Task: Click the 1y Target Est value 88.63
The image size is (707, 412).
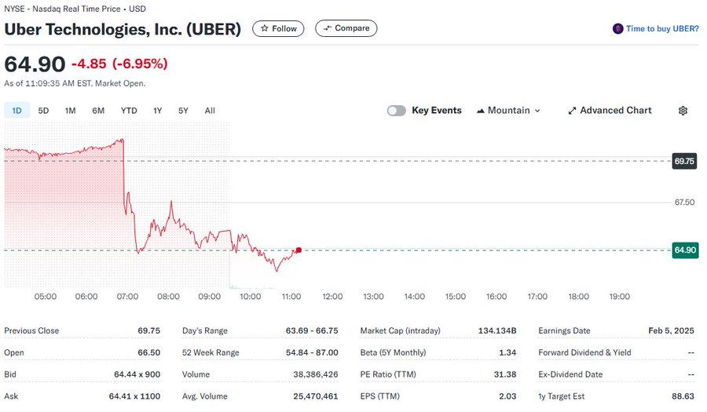Action: tap(683, 396)
